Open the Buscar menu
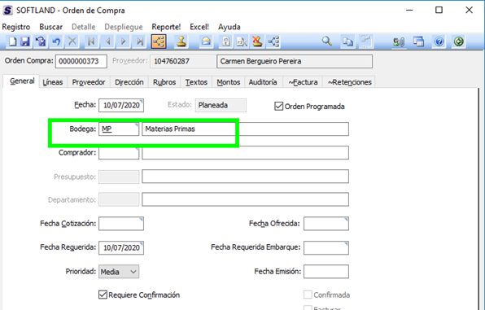This screenshot has height=310, width=485. (x=50, y=27)
